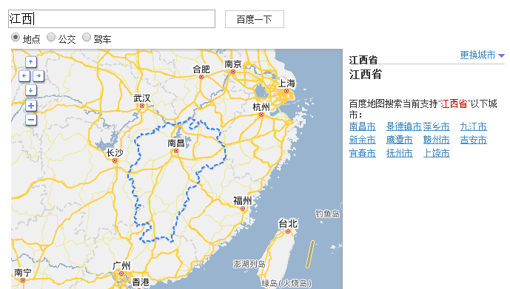Click the 香港 label on map
The width and height of the screenshot is (510, 289).
click(x=141, y=282)
